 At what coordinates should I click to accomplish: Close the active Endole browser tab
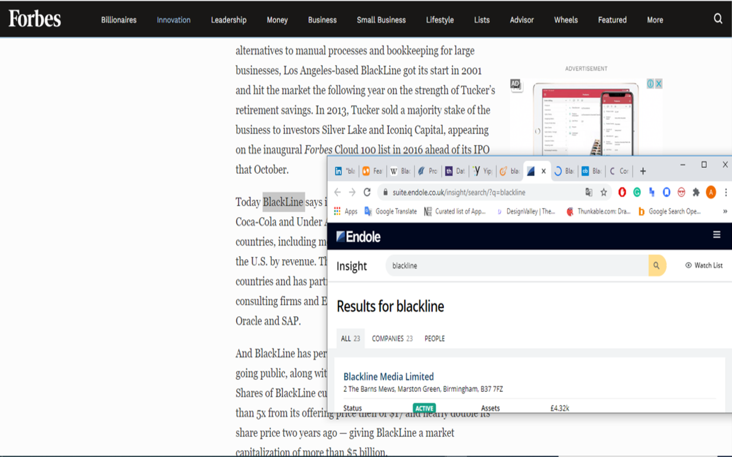(543, 171)
